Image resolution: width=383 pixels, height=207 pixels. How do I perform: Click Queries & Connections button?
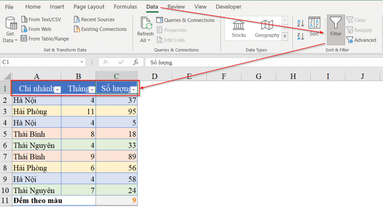[186, 20]
